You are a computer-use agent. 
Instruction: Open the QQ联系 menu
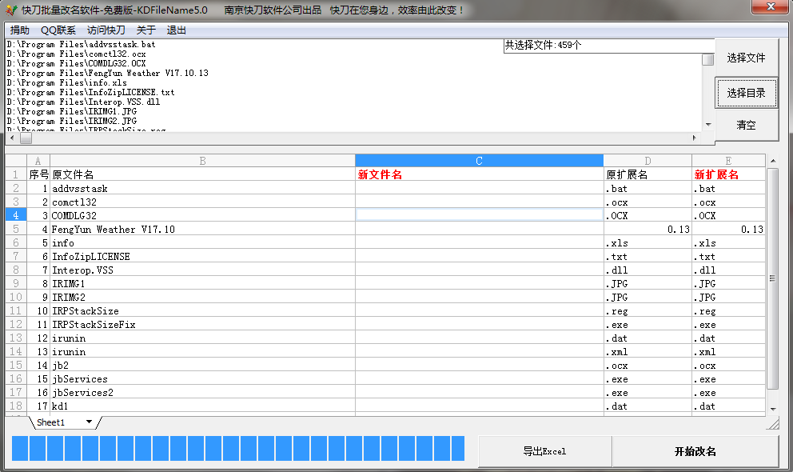pos(58,30)
